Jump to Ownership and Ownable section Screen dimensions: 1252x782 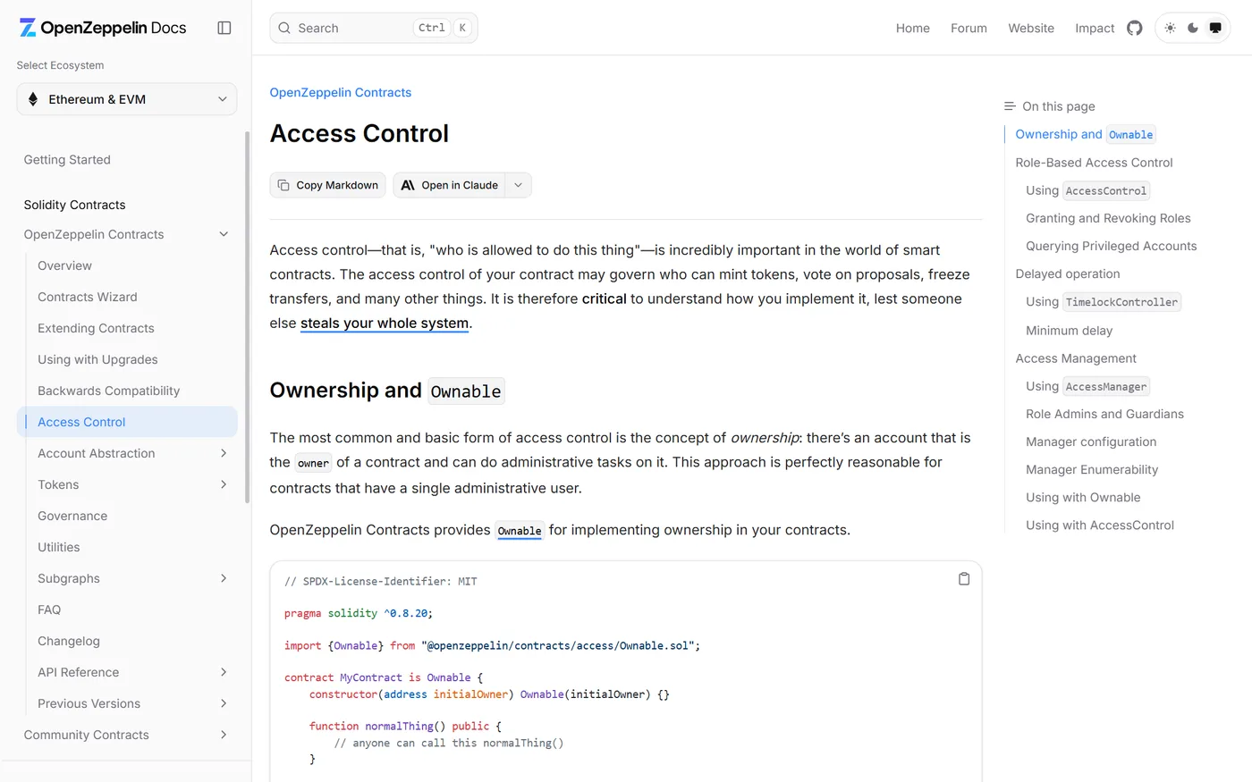pyautogui.click(x=1085, y=134)
